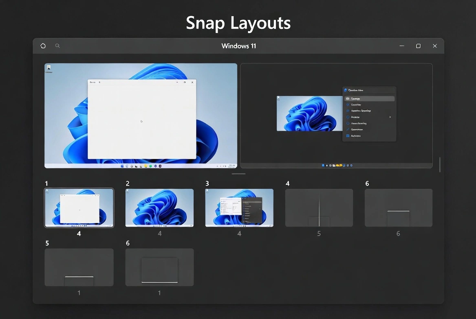
Task: Show hidden icons via the taskbar chevron
Action: click(x=217, y=166)
